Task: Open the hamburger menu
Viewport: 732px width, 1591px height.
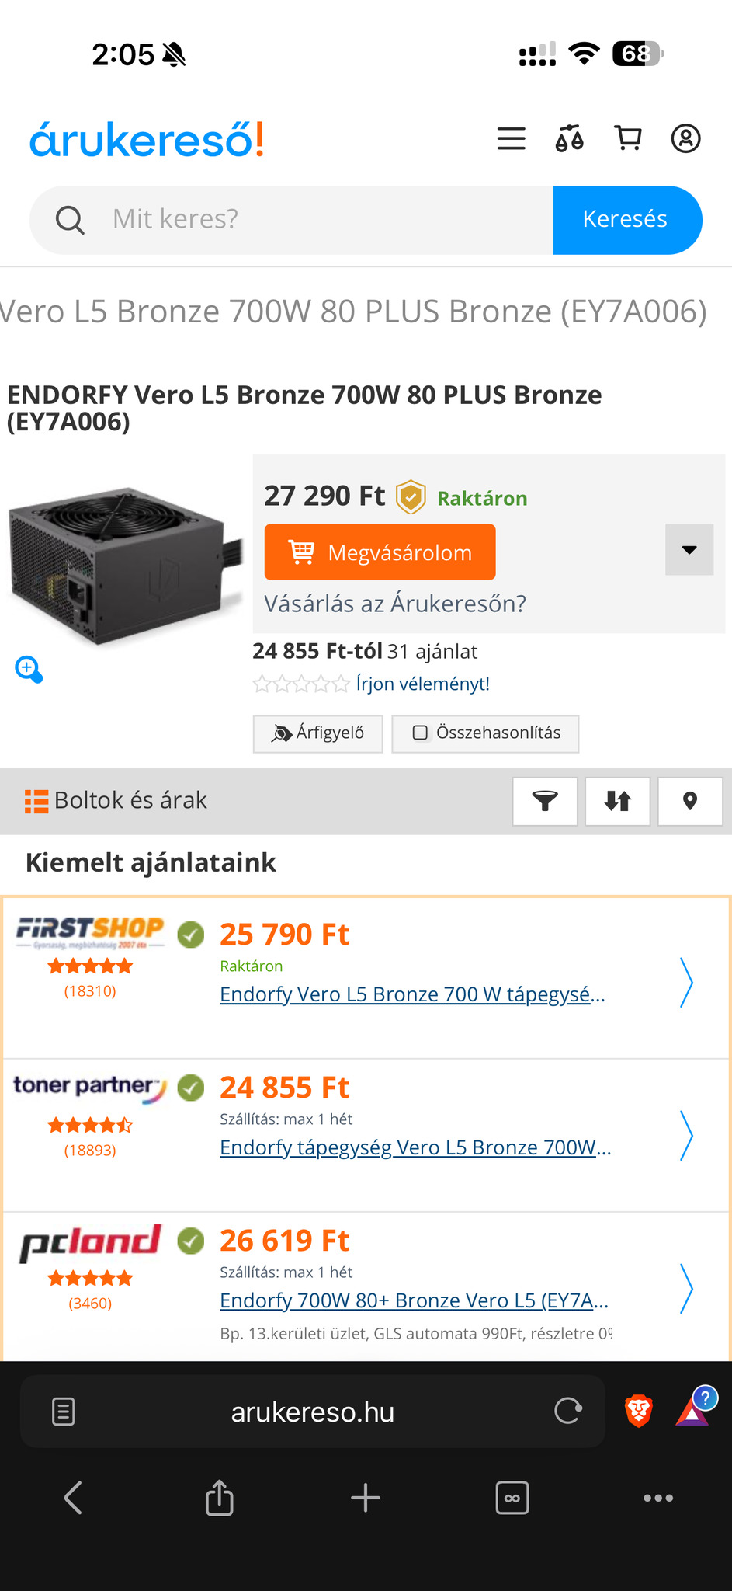Action: tap(511, 139)
